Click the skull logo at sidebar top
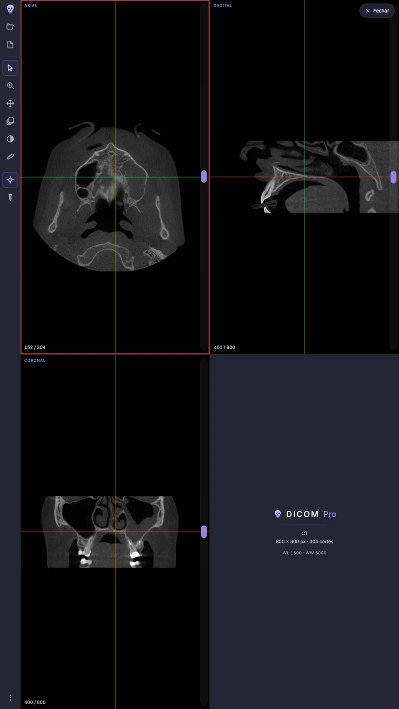 (10, 9)
